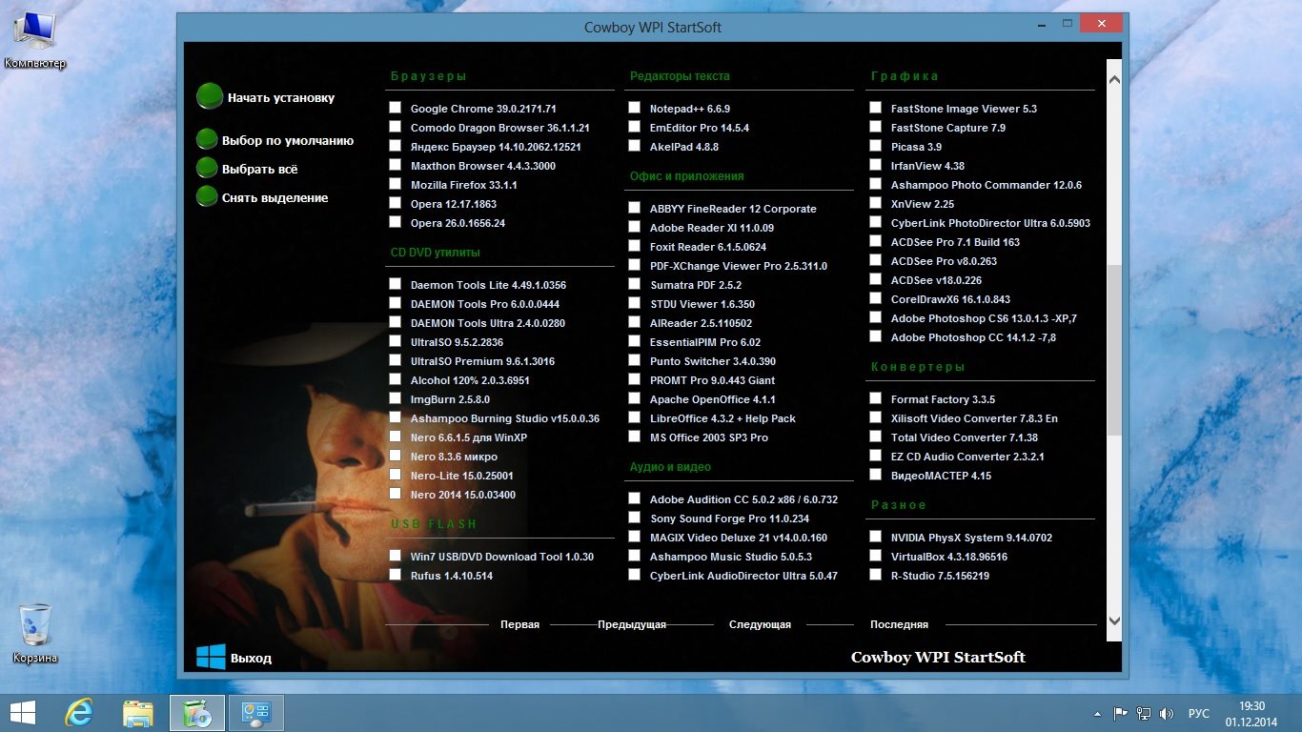Show hidden tray icons arrow

pos(1095,713)
